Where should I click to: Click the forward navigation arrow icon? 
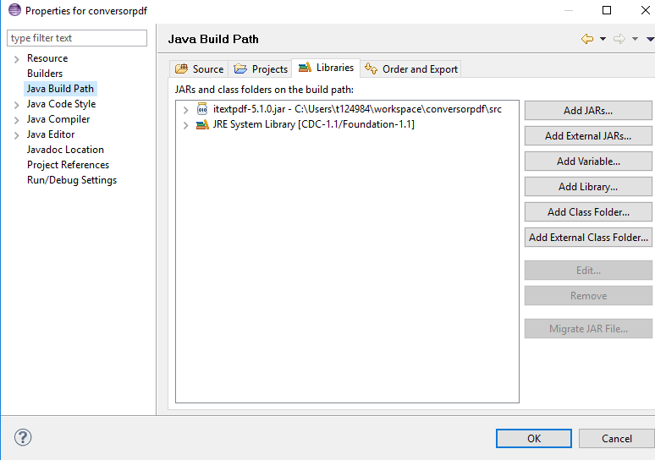pos(619,39)
